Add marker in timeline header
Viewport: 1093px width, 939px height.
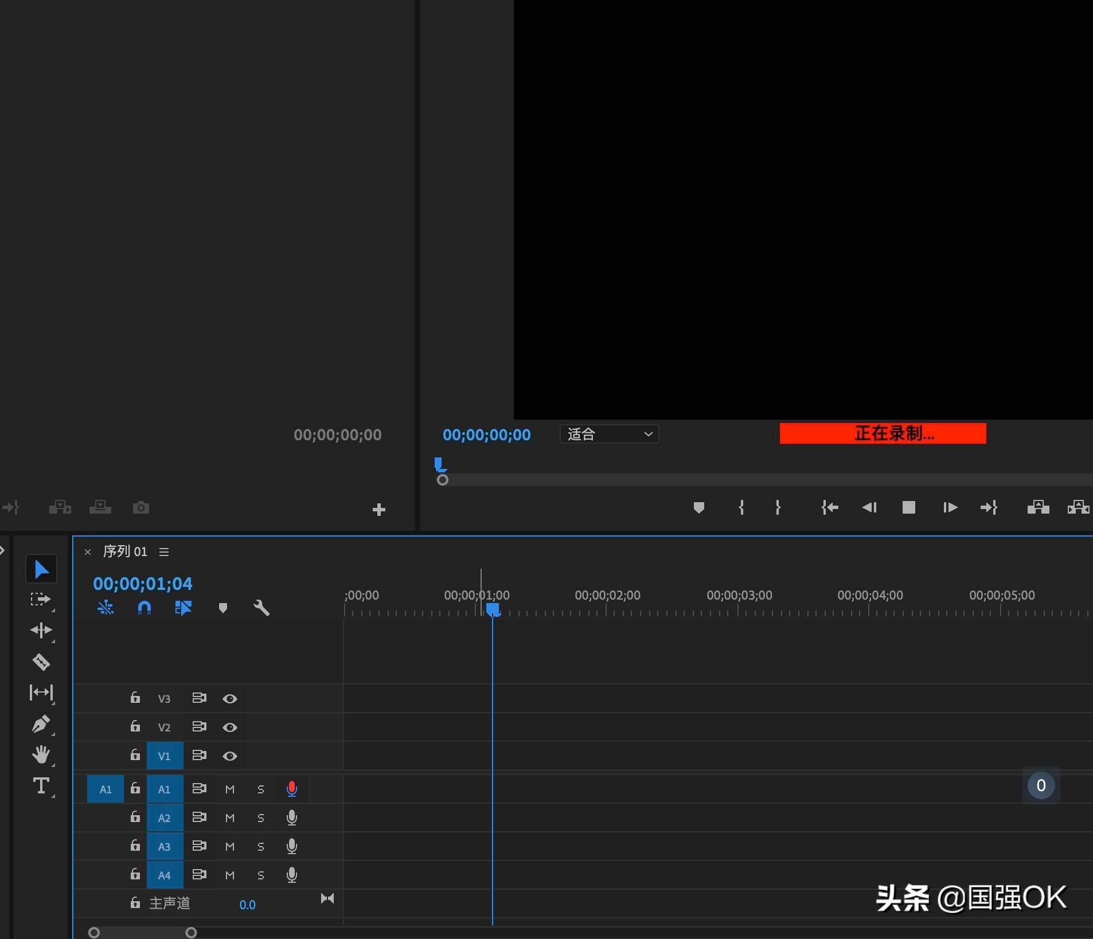223,608
